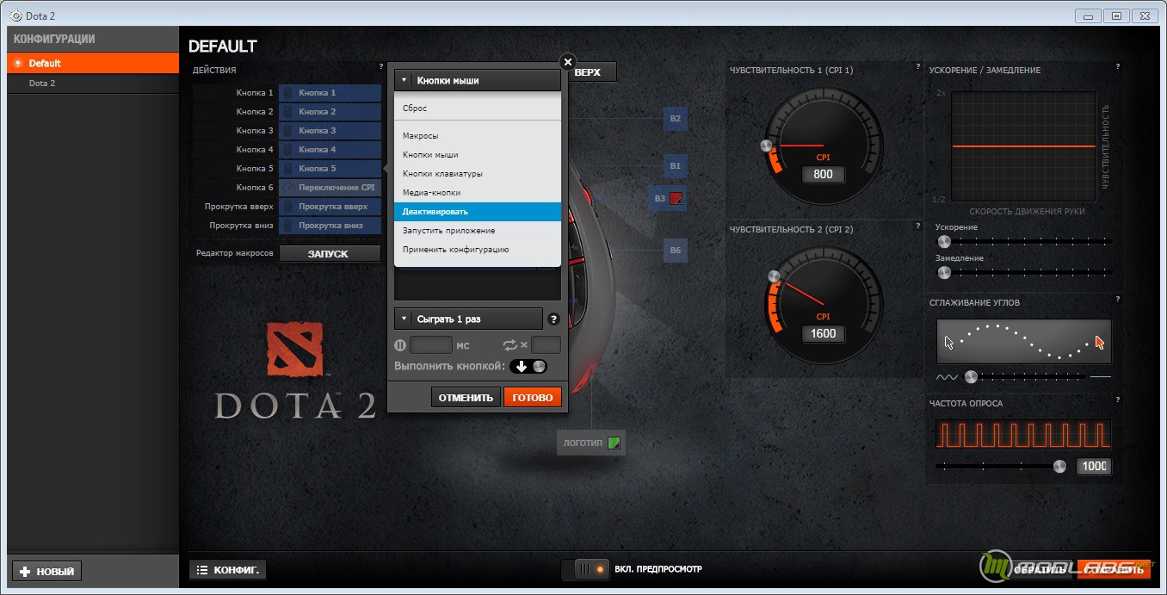
Task: Select the Default configuration
Action: point(93,63)
